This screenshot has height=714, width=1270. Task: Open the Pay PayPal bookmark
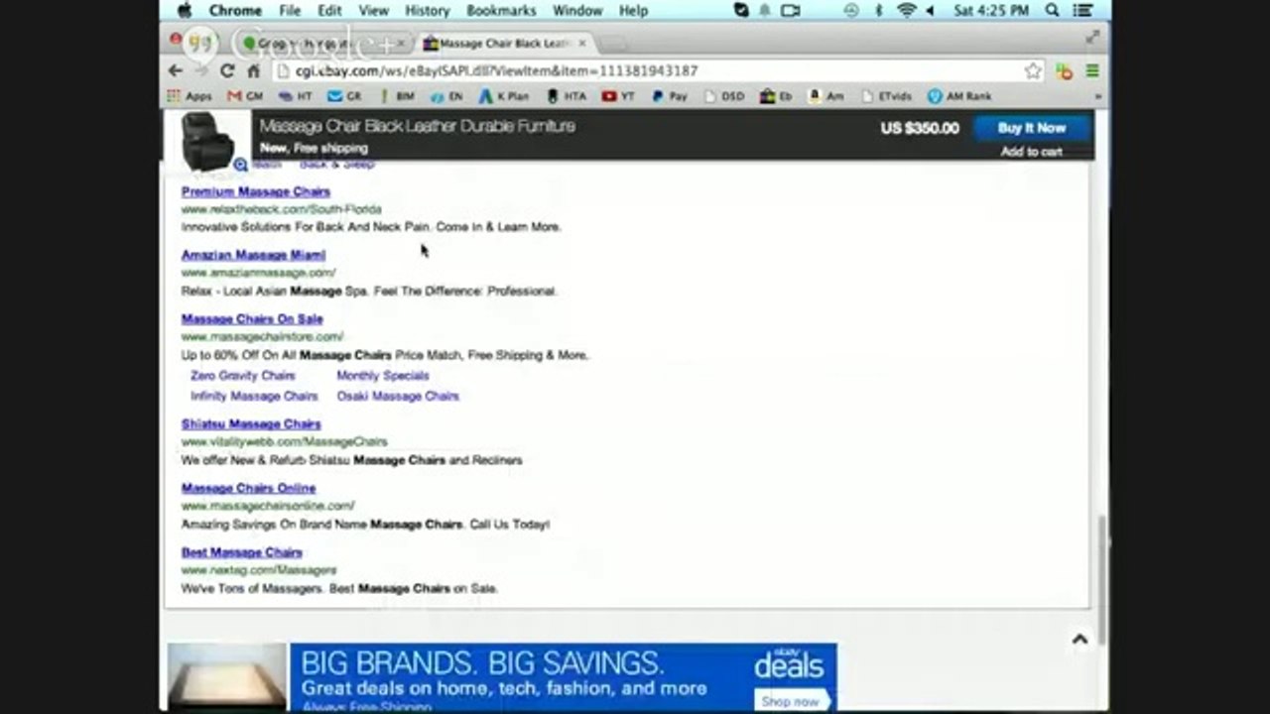(x=670, y=96)
